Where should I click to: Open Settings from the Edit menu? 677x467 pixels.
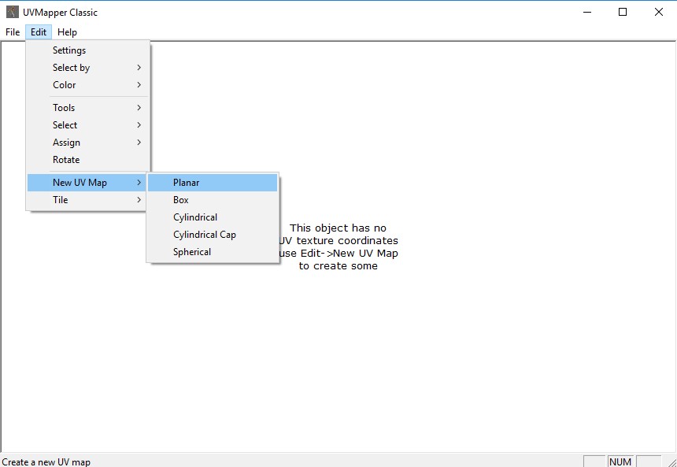[69, 50]
